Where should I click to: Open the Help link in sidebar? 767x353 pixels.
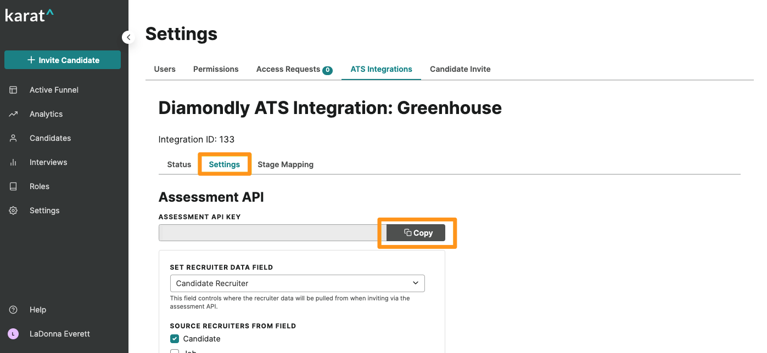[38, 310]
